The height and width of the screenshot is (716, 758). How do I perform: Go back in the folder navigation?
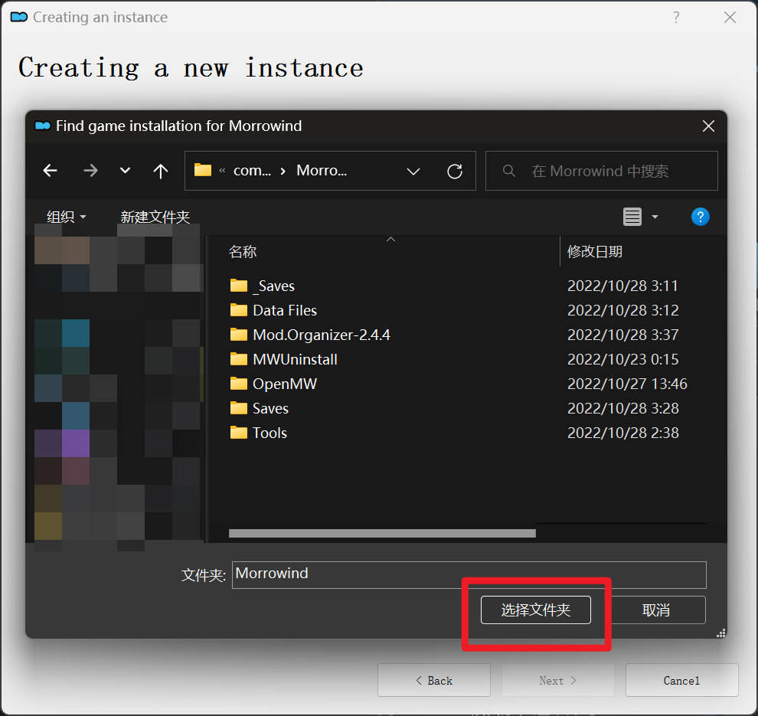coord(51,171)
